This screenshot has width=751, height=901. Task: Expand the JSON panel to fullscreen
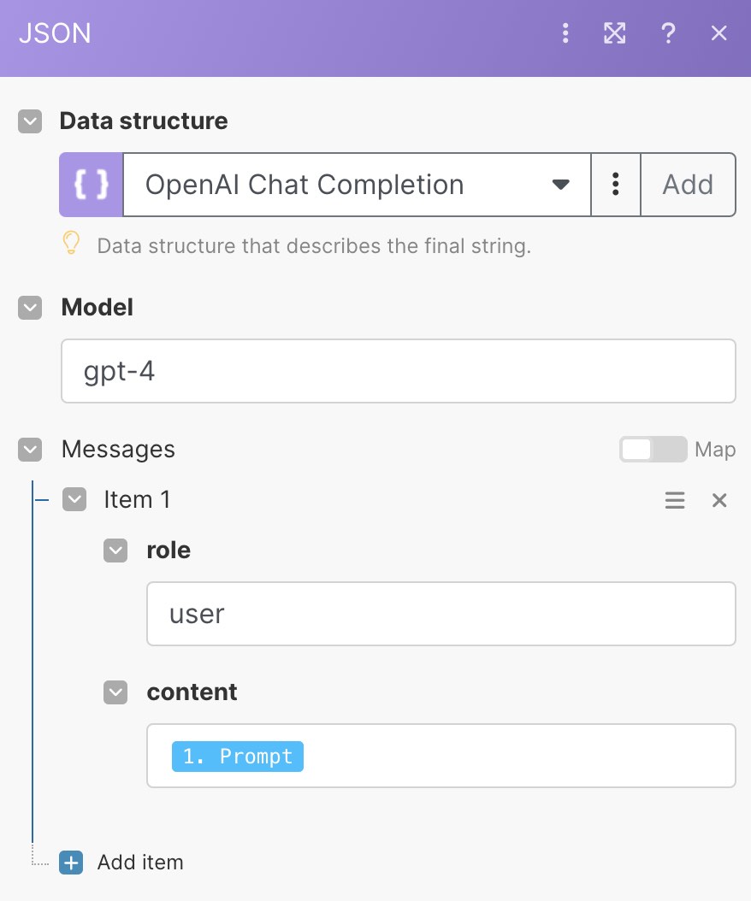pos(614,33)
